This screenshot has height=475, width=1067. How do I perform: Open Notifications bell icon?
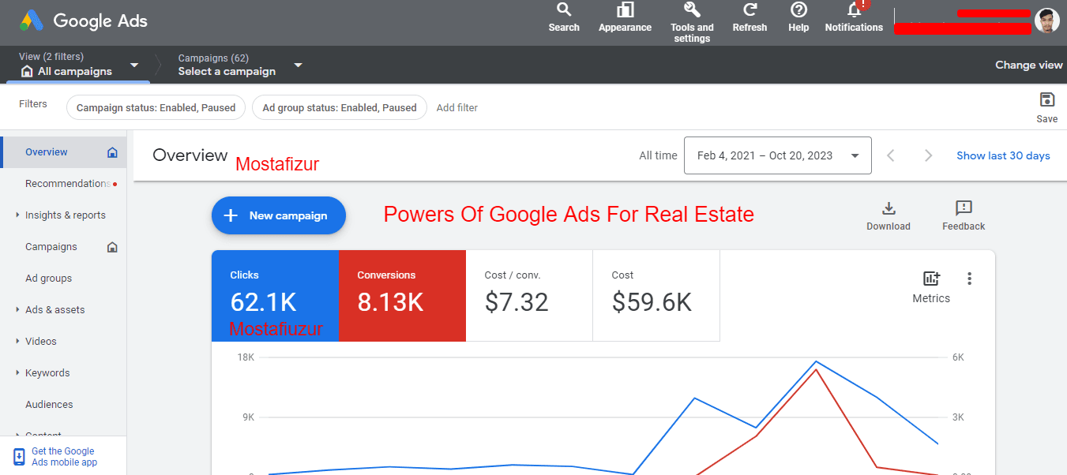tap(854, 11)
